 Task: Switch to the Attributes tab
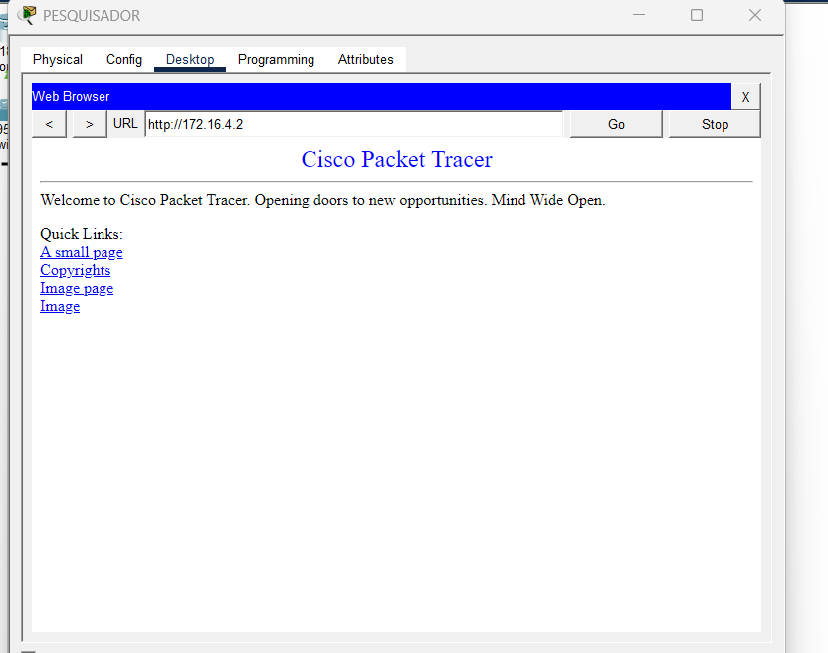tap(365, 59)
